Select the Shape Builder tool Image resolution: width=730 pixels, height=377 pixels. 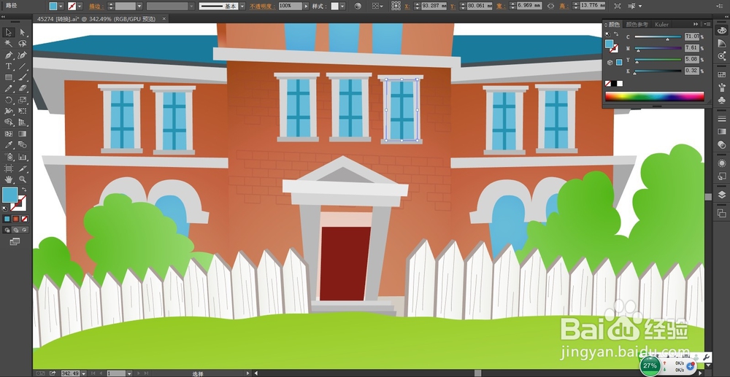click(x=8, y=123)
